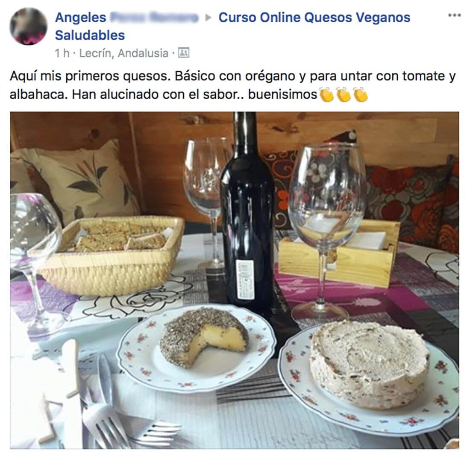Click the post text about primeros quesos
The image size is (470, 457).
232,85
